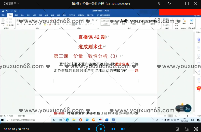Toggle bold formatting B
Image resolution: width=201 pixels, height=132 pixels.
pos(18,24)
